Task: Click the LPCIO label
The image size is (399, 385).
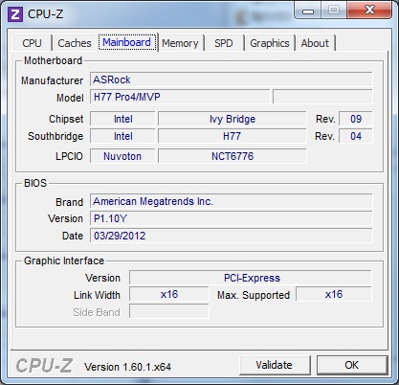Action: click(69, 156)
